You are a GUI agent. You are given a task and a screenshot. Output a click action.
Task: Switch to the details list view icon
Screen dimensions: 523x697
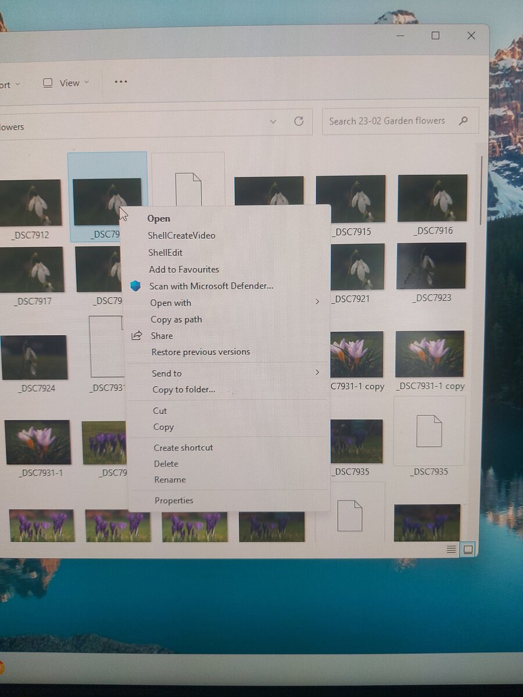(452, 549)
